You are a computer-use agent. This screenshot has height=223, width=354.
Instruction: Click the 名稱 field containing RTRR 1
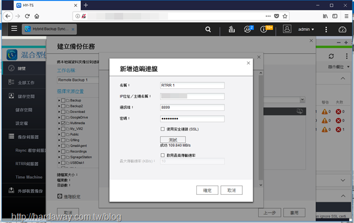coord(192,85)
